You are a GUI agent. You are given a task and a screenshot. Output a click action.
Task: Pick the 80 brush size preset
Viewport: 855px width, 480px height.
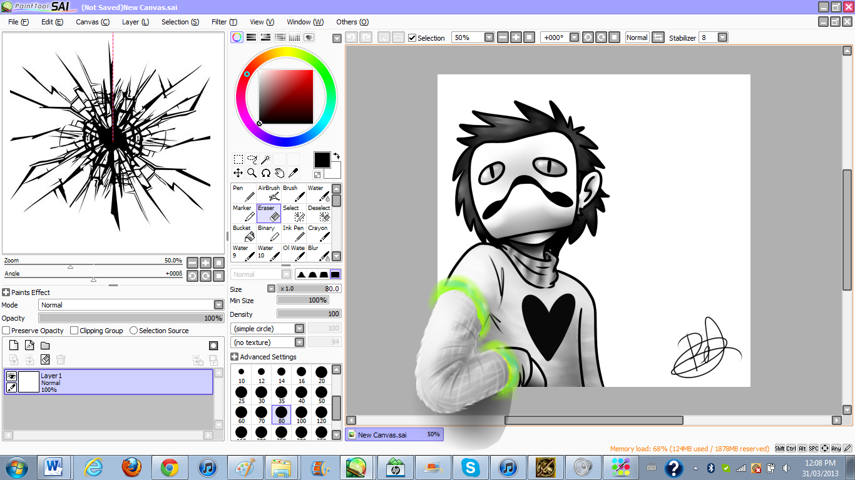(281, 415)
